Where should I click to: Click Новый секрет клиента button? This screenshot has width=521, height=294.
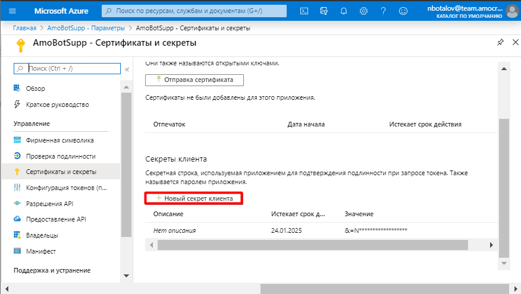pos(194,198)
